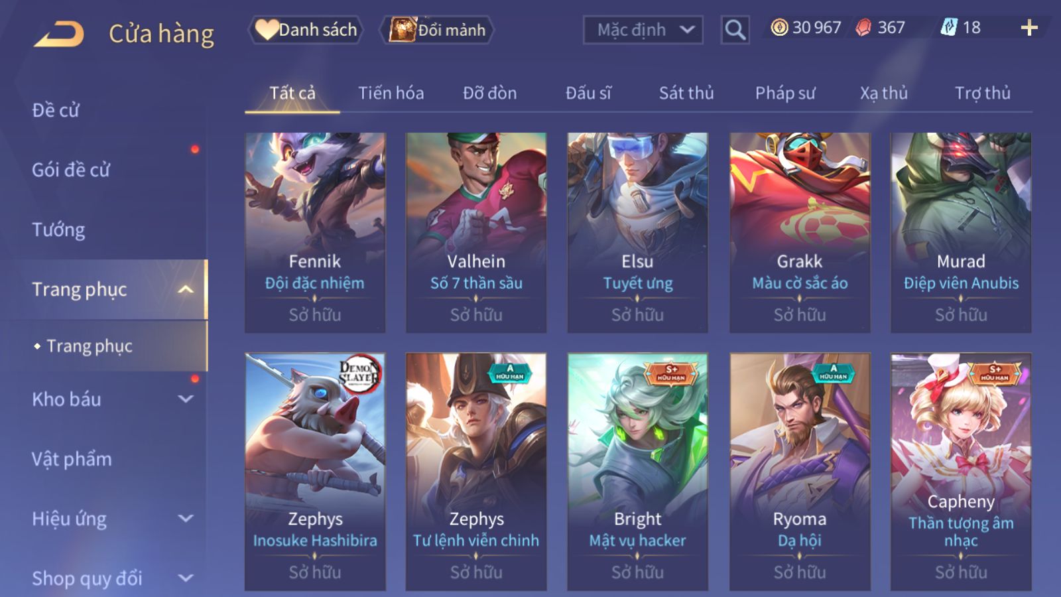The image size is (1061, 597).
Task: Expand the Kho báu sidebar section
Action: click(186, 399)
